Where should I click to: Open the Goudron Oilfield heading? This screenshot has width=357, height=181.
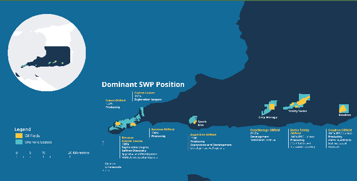point(340,130)
